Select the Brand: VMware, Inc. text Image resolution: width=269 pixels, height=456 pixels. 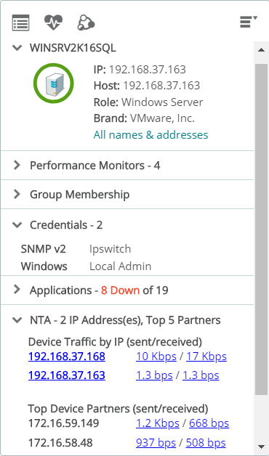(144, 118)
